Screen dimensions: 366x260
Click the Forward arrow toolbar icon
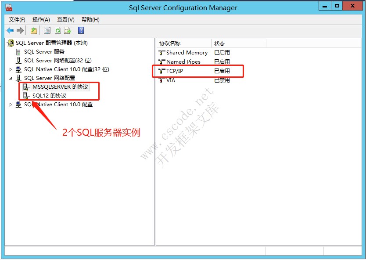20,30
